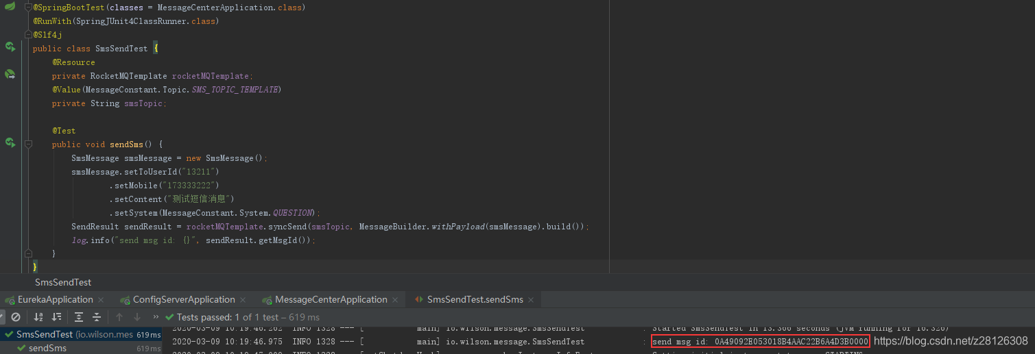Click the next failed test down arrow
The width and height of the screenshot is (1035, 354).
coord(137,317)
